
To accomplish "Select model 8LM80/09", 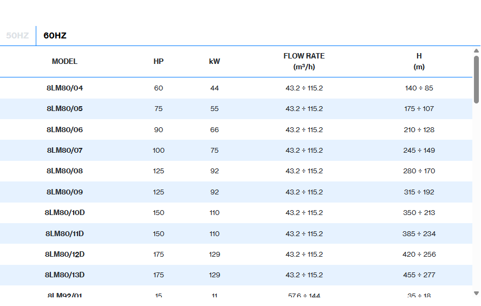I will click(64, 192).
